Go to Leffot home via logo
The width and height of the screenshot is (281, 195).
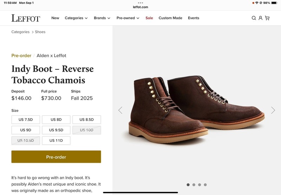pyautogui.click(x=26, y=18)
